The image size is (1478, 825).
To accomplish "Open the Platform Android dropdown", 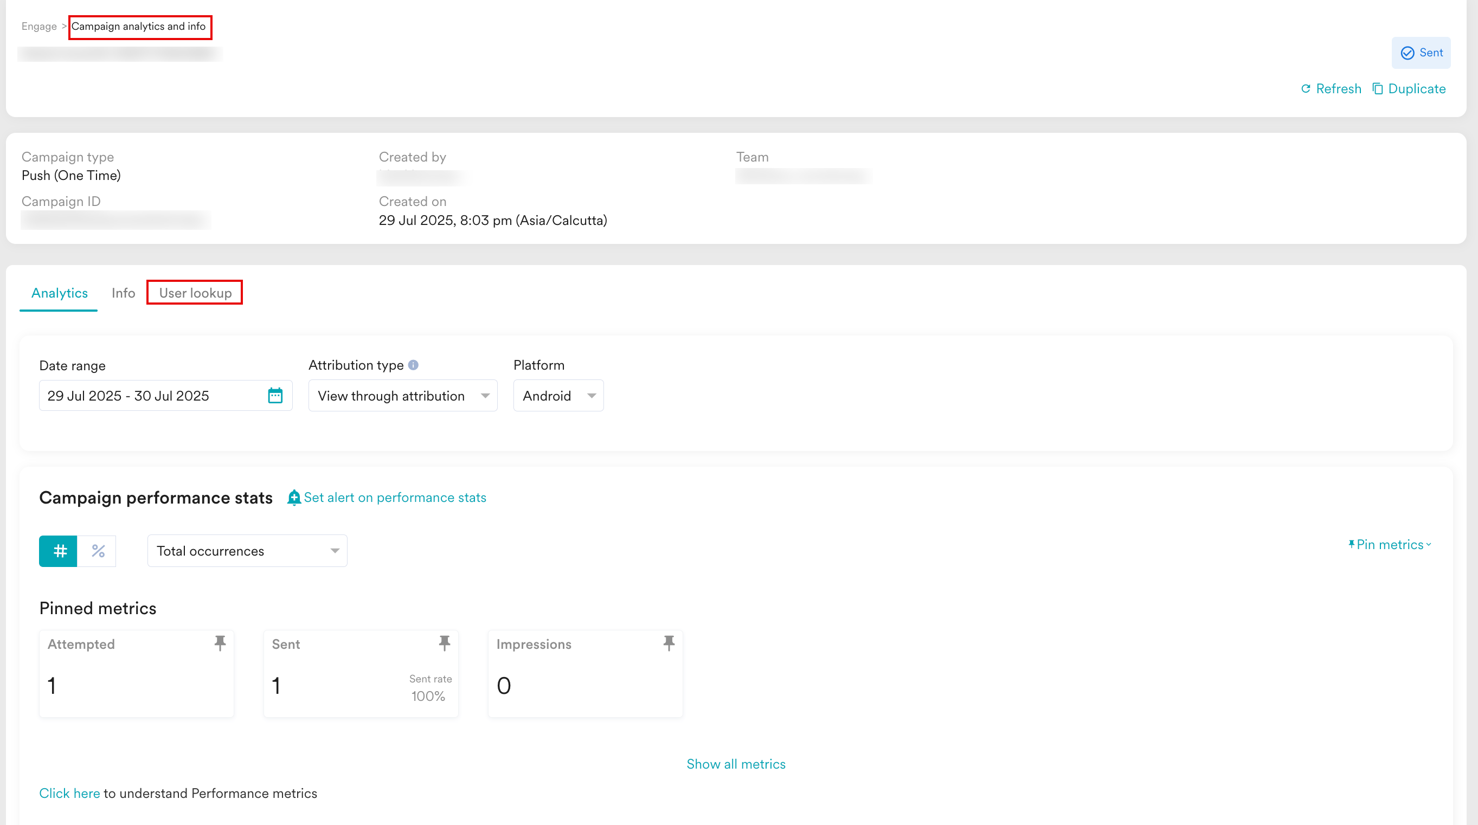I will [558, 395].
